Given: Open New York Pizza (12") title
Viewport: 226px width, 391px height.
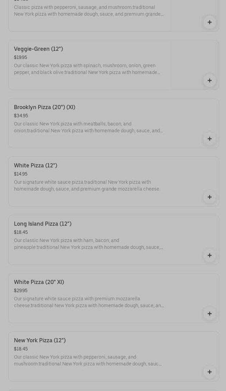Looking at the screenshot, I should click(40, 341).
